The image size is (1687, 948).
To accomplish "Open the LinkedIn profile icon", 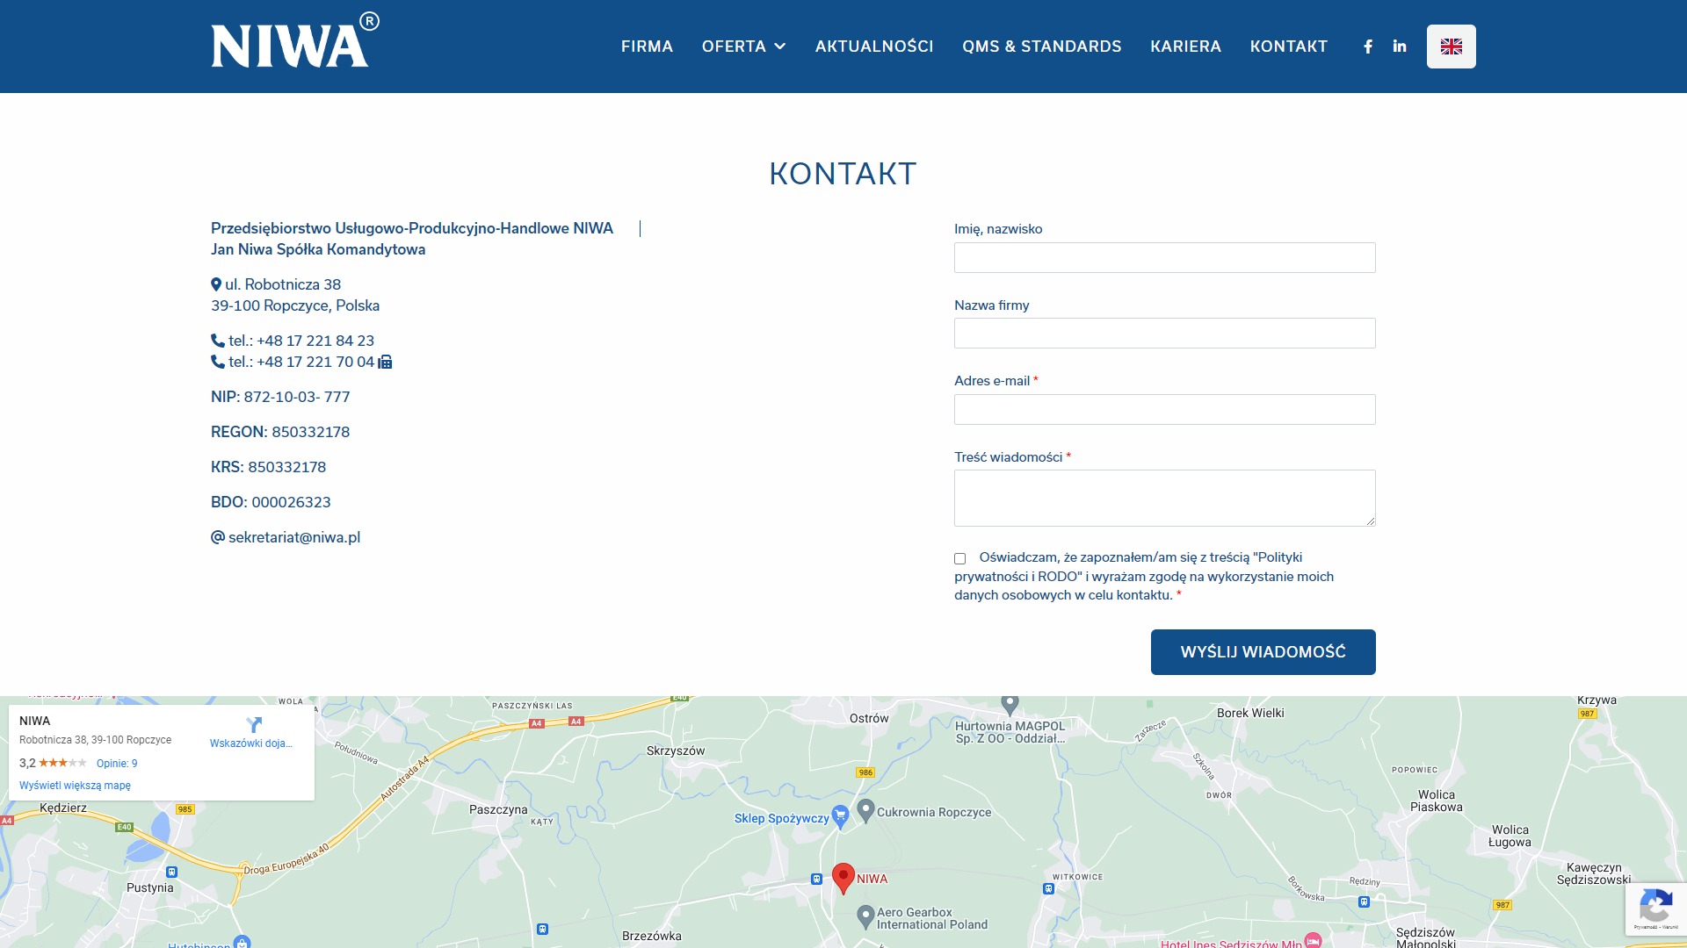I will click(1400, 47).
